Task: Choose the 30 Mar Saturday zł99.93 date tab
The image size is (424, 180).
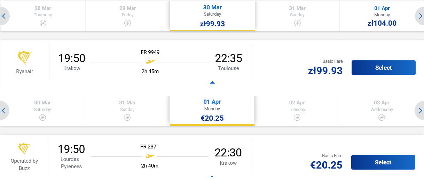Action: pos(212,16)
